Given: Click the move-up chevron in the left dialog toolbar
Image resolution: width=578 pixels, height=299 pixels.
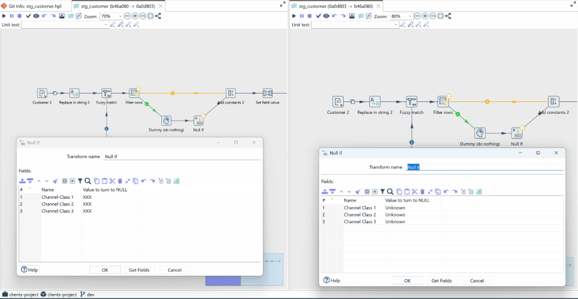Looking at the screenshot, I should coord(39,181).
